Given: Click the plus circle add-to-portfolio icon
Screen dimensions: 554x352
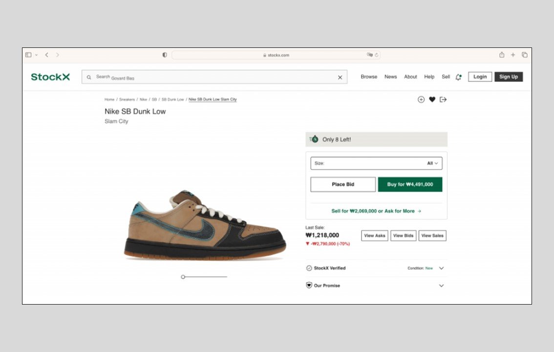Looking at the screenshot, I should tap(421, 100).
